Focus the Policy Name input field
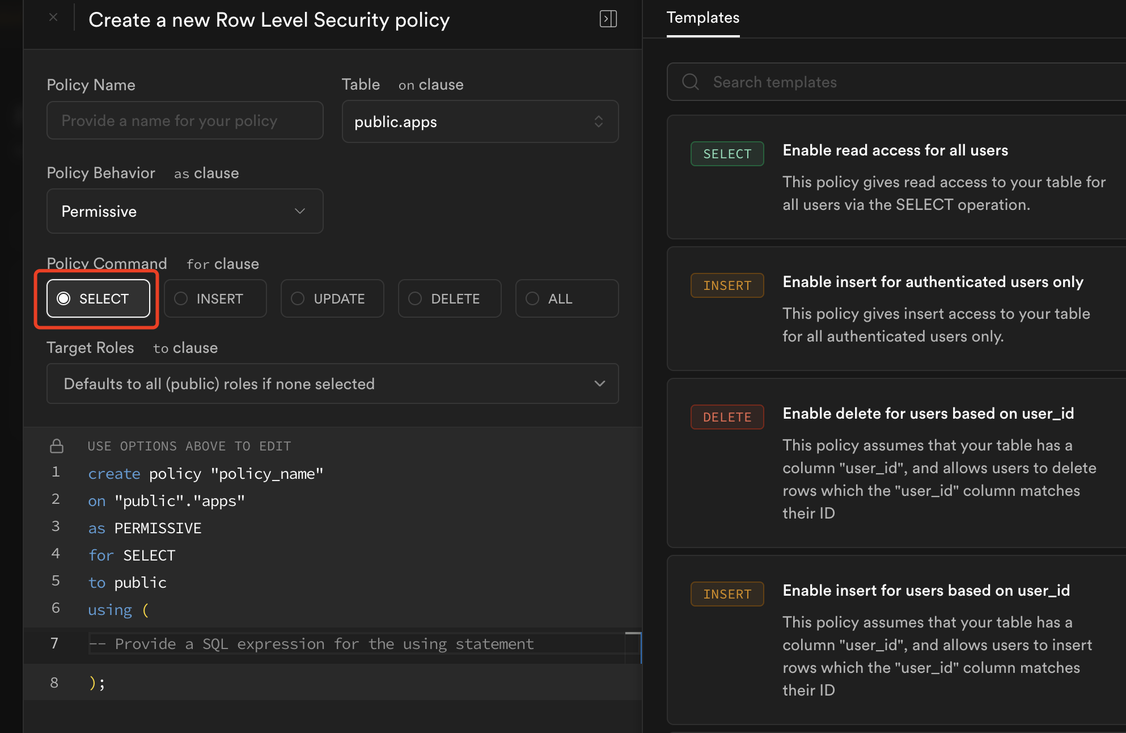The image size is (1126, 733). 185,120
